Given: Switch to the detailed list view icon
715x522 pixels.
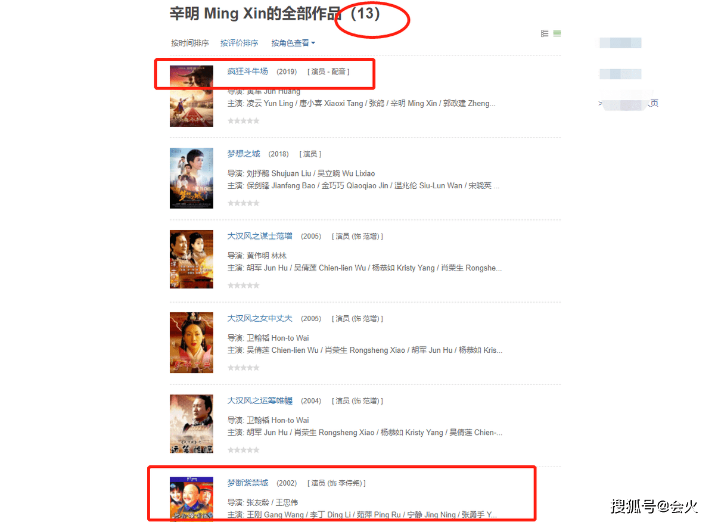Looking at the screenshot, I should (545, 33).
